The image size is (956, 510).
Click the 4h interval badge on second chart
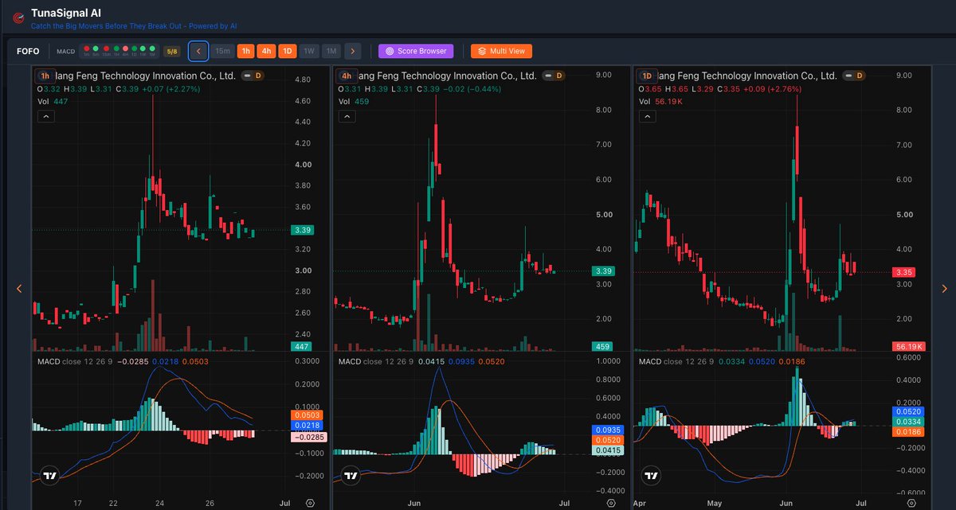pyautogui.click(x=346, y=76)
